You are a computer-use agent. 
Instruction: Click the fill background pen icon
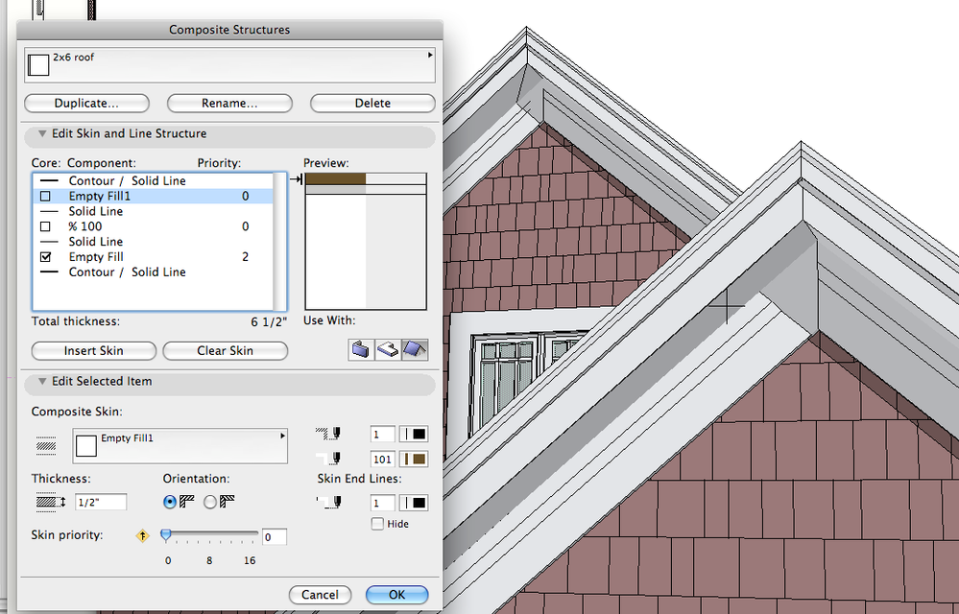pos(328,459)
